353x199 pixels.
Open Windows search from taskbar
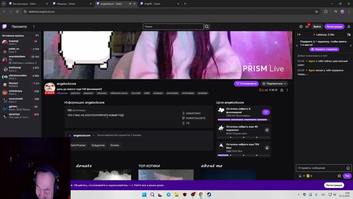152,195
